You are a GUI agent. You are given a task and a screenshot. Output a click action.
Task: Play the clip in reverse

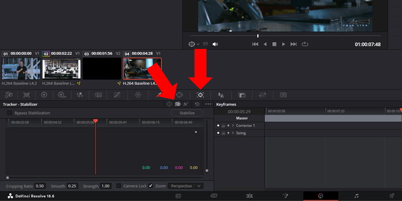[x=265, y=44]
